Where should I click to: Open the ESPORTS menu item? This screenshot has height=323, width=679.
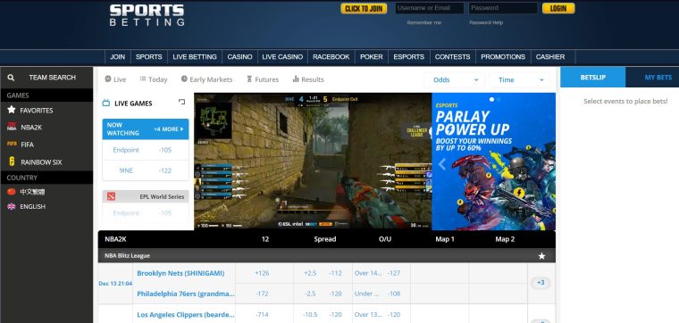point(409,57)
